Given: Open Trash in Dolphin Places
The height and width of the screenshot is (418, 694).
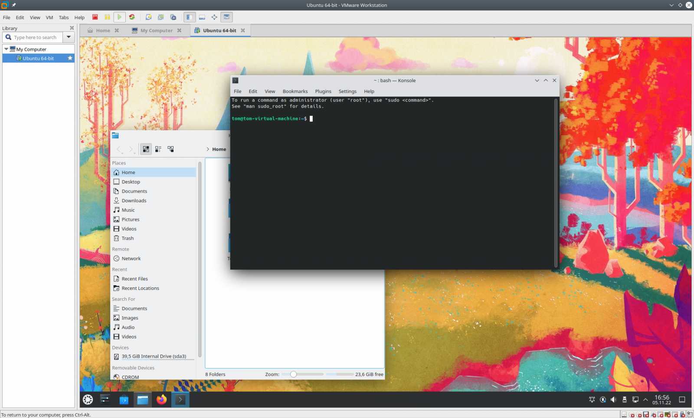Looking at the screenshot, I should point(154,238).
